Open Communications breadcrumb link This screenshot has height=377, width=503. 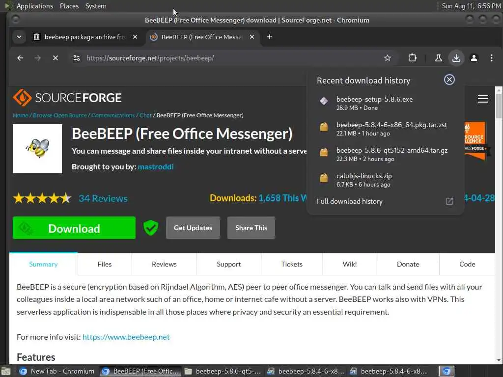113,115
